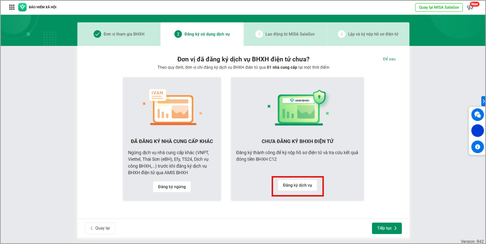Image resolution: width=486 pixels, height=244 pixels.
Task: Select the Đăng ký sử dụng dịch vụ step
Action: pyautogui.click(x=202, y=34)
